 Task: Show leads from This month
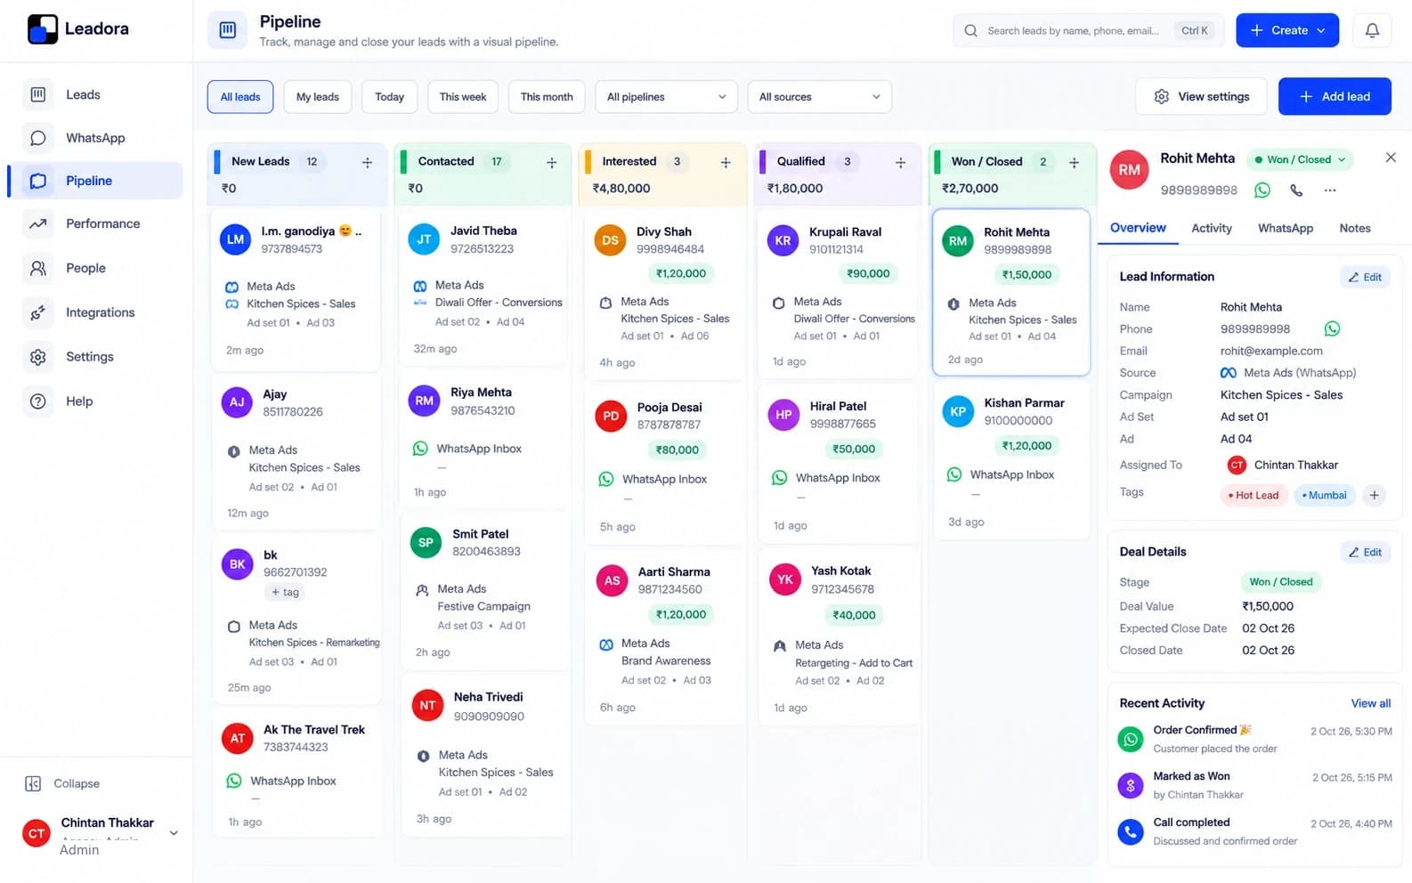[547, 97]
